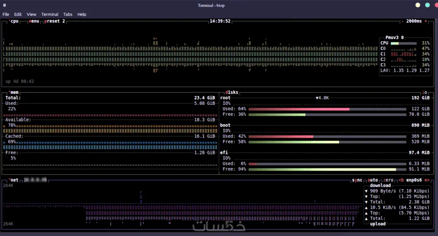
Task: Click the 122 GiB root used value
Action: coord(420,109)
